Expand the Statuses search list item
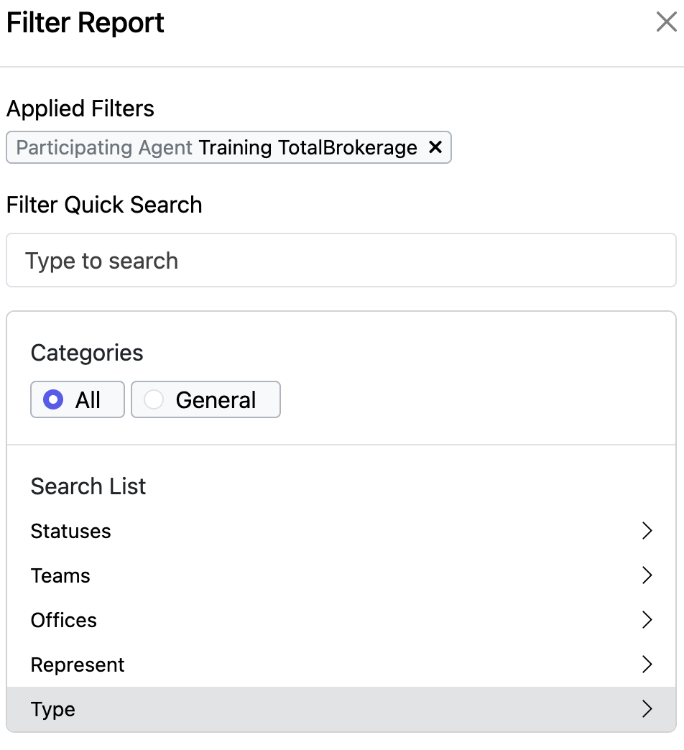 [341, 531]
